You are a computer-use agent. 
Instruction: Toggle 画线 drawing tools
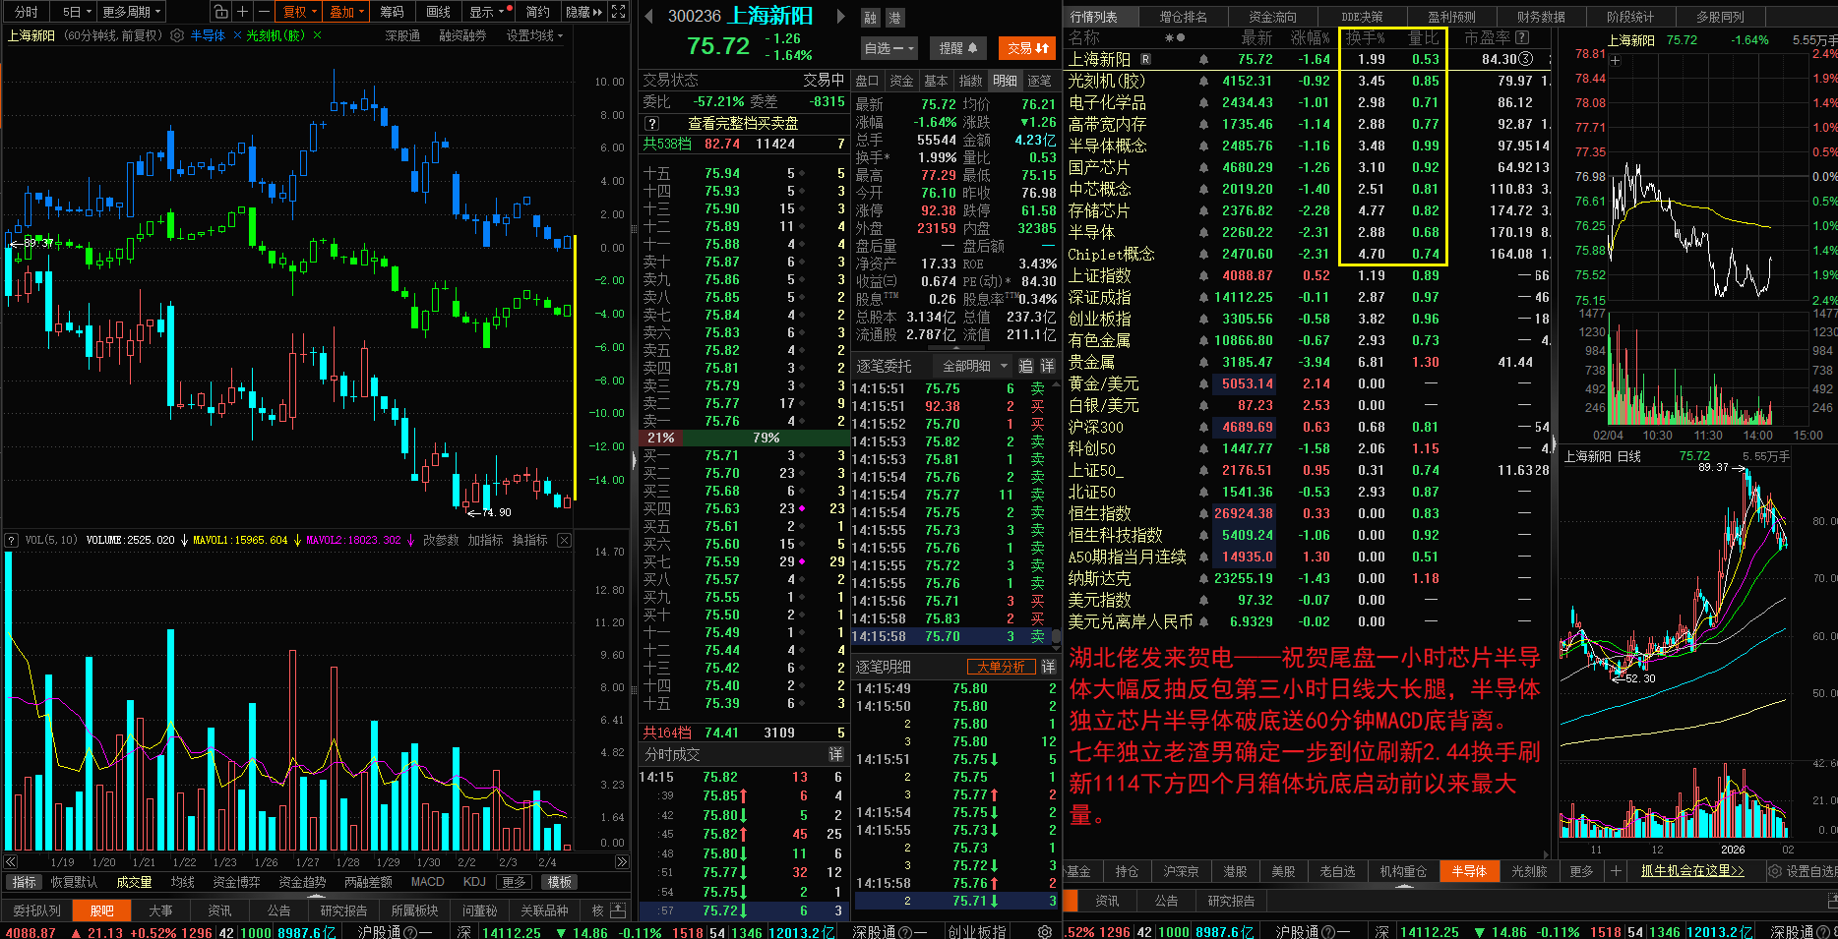[439, 12]
